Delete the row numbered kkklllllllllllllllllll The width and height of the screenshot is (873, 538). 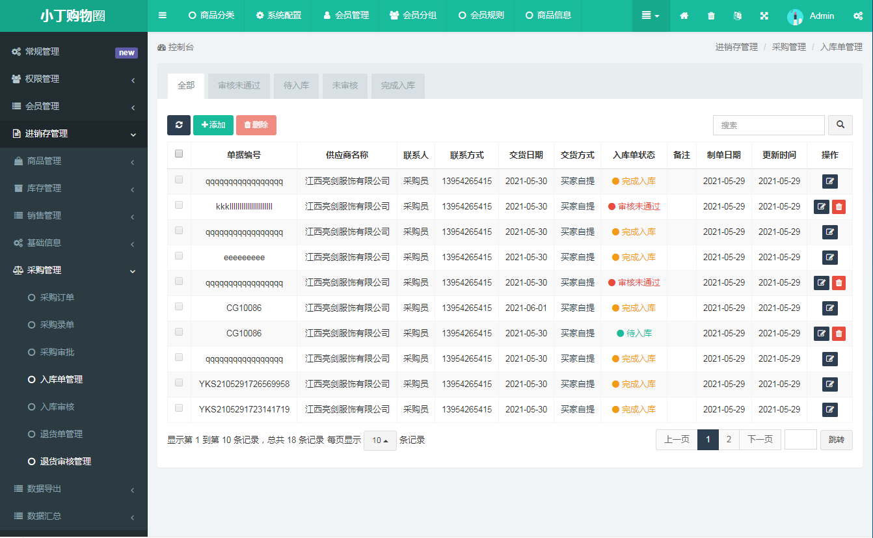click(x=839, y=206)
